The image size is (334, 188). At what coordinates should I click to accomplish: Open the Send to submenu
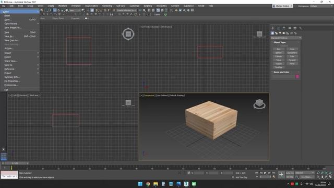tap(20, 65)
